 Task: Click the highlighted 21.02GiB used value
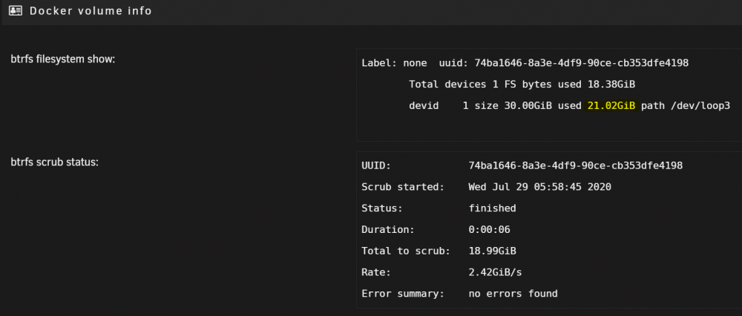611,106
